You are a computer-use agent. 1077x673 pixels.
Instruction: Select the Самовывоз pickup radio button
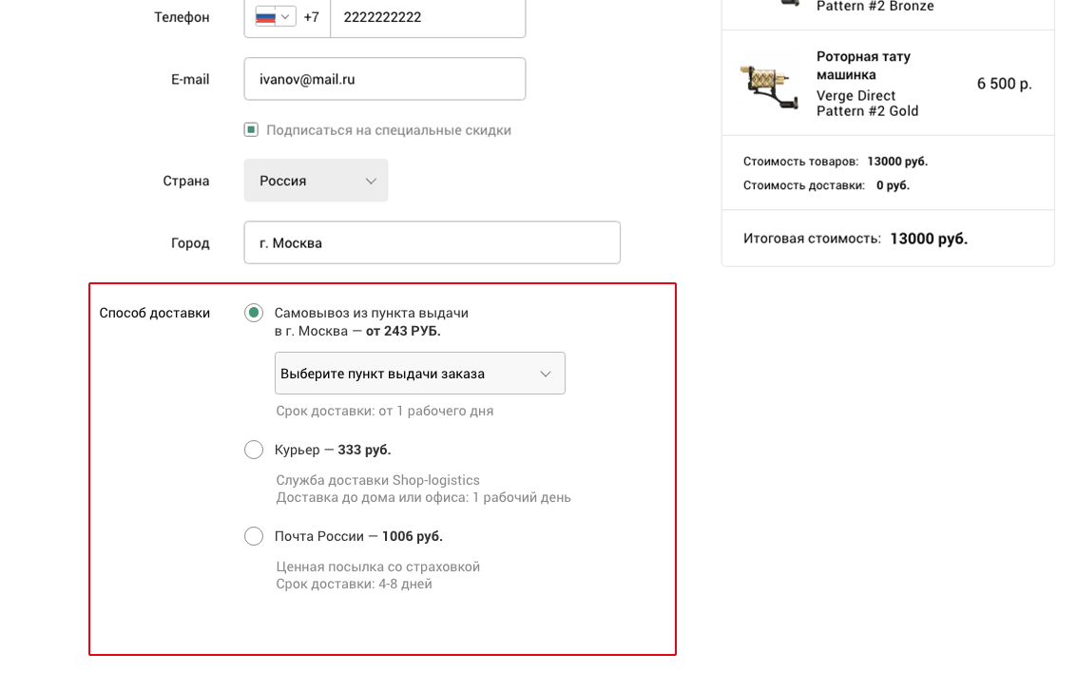[254, 313]
